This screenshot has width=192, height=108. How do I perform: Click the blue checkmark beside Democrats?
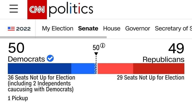(50, 59)
